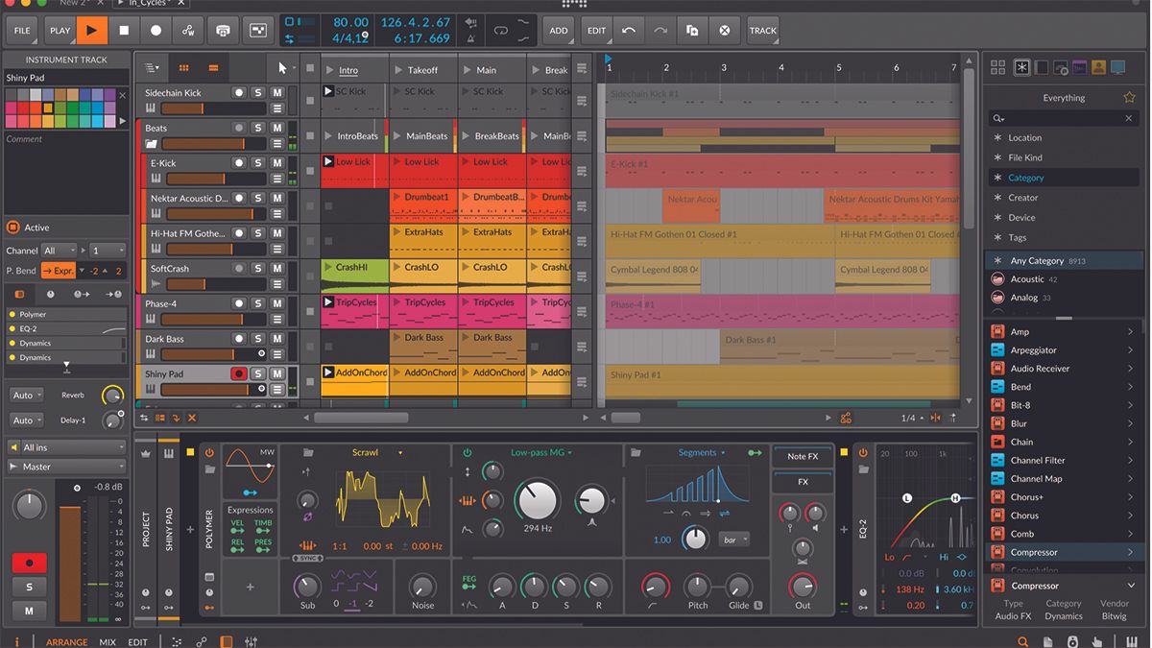
Task: Click the orange user-content icon in the browser header
Action: tap(1098, 67)
